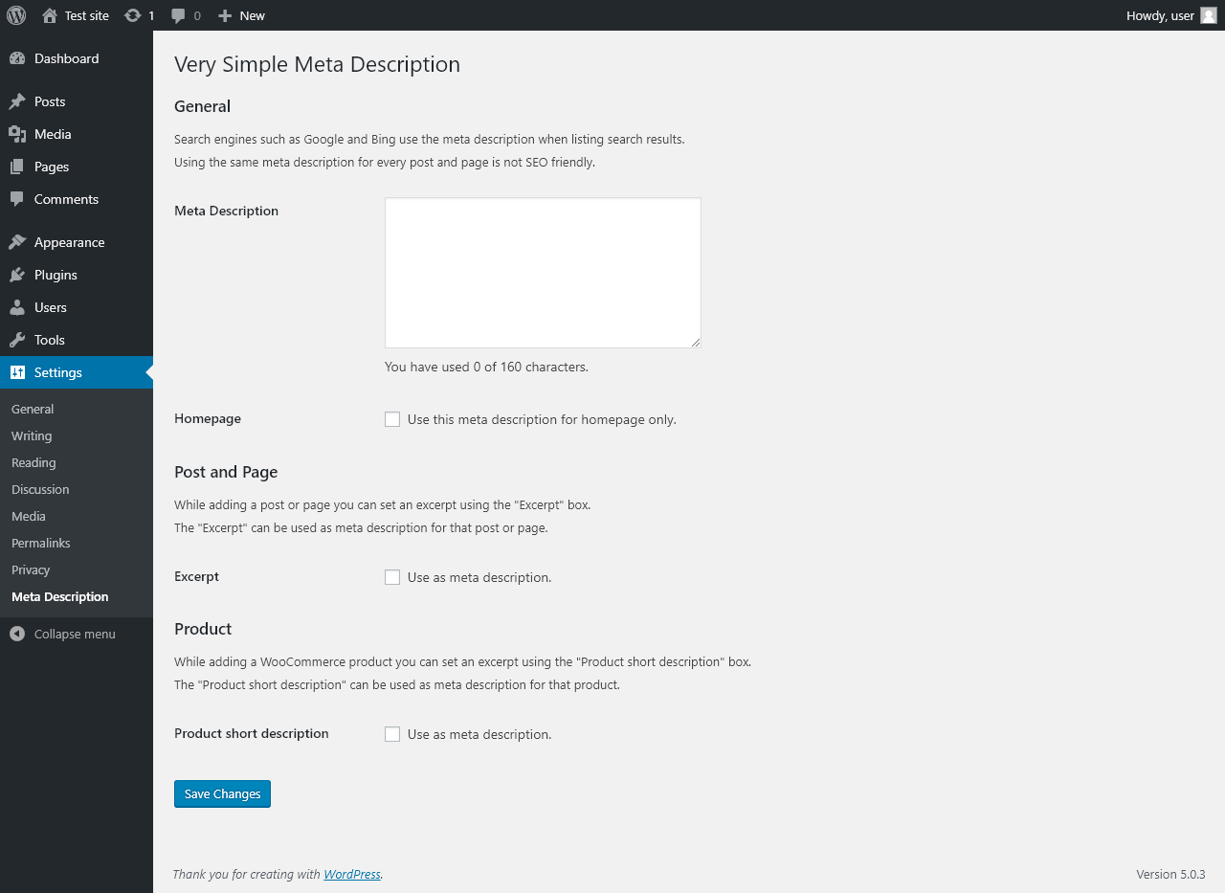Click the Save Changes button
This screenshot has height=893, width=1225.
(222, 793)
